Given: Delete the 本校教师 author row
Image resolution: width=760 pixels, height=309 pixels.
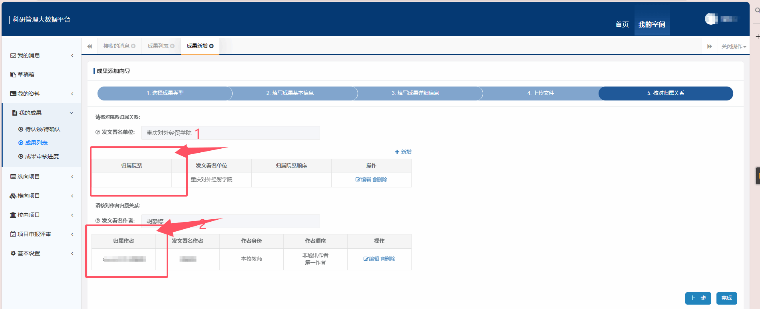Looking at the screenshot, I should (388, 259).
